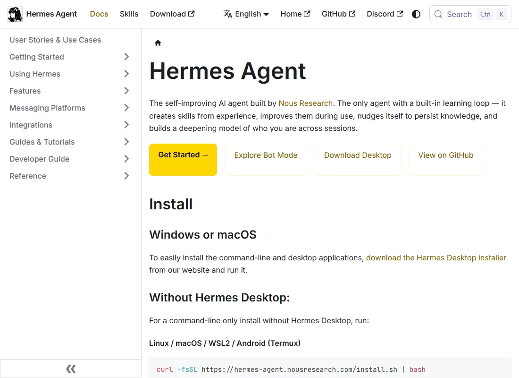Image resolution: width=519 pixels, height=378 pixels.
Task: Click Linux / macOS / WSL2 / Android (Termux) text
Action: click(225, 343)
